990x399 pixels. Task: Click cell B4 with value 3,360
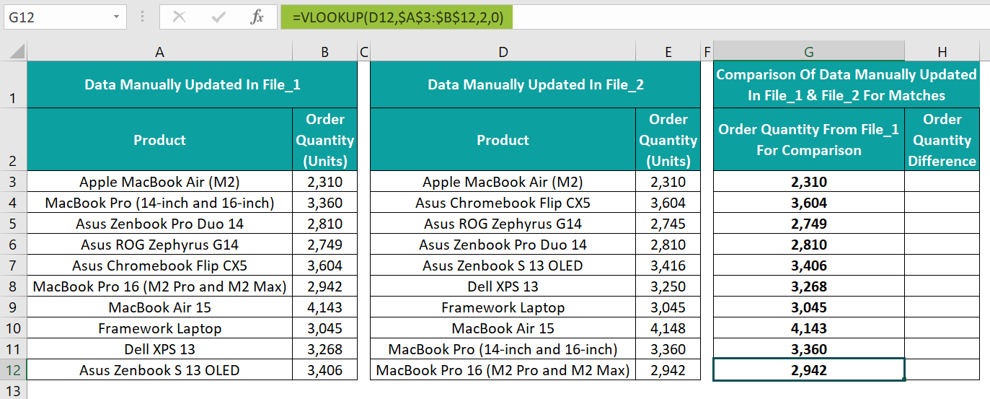tap(325, 203)
